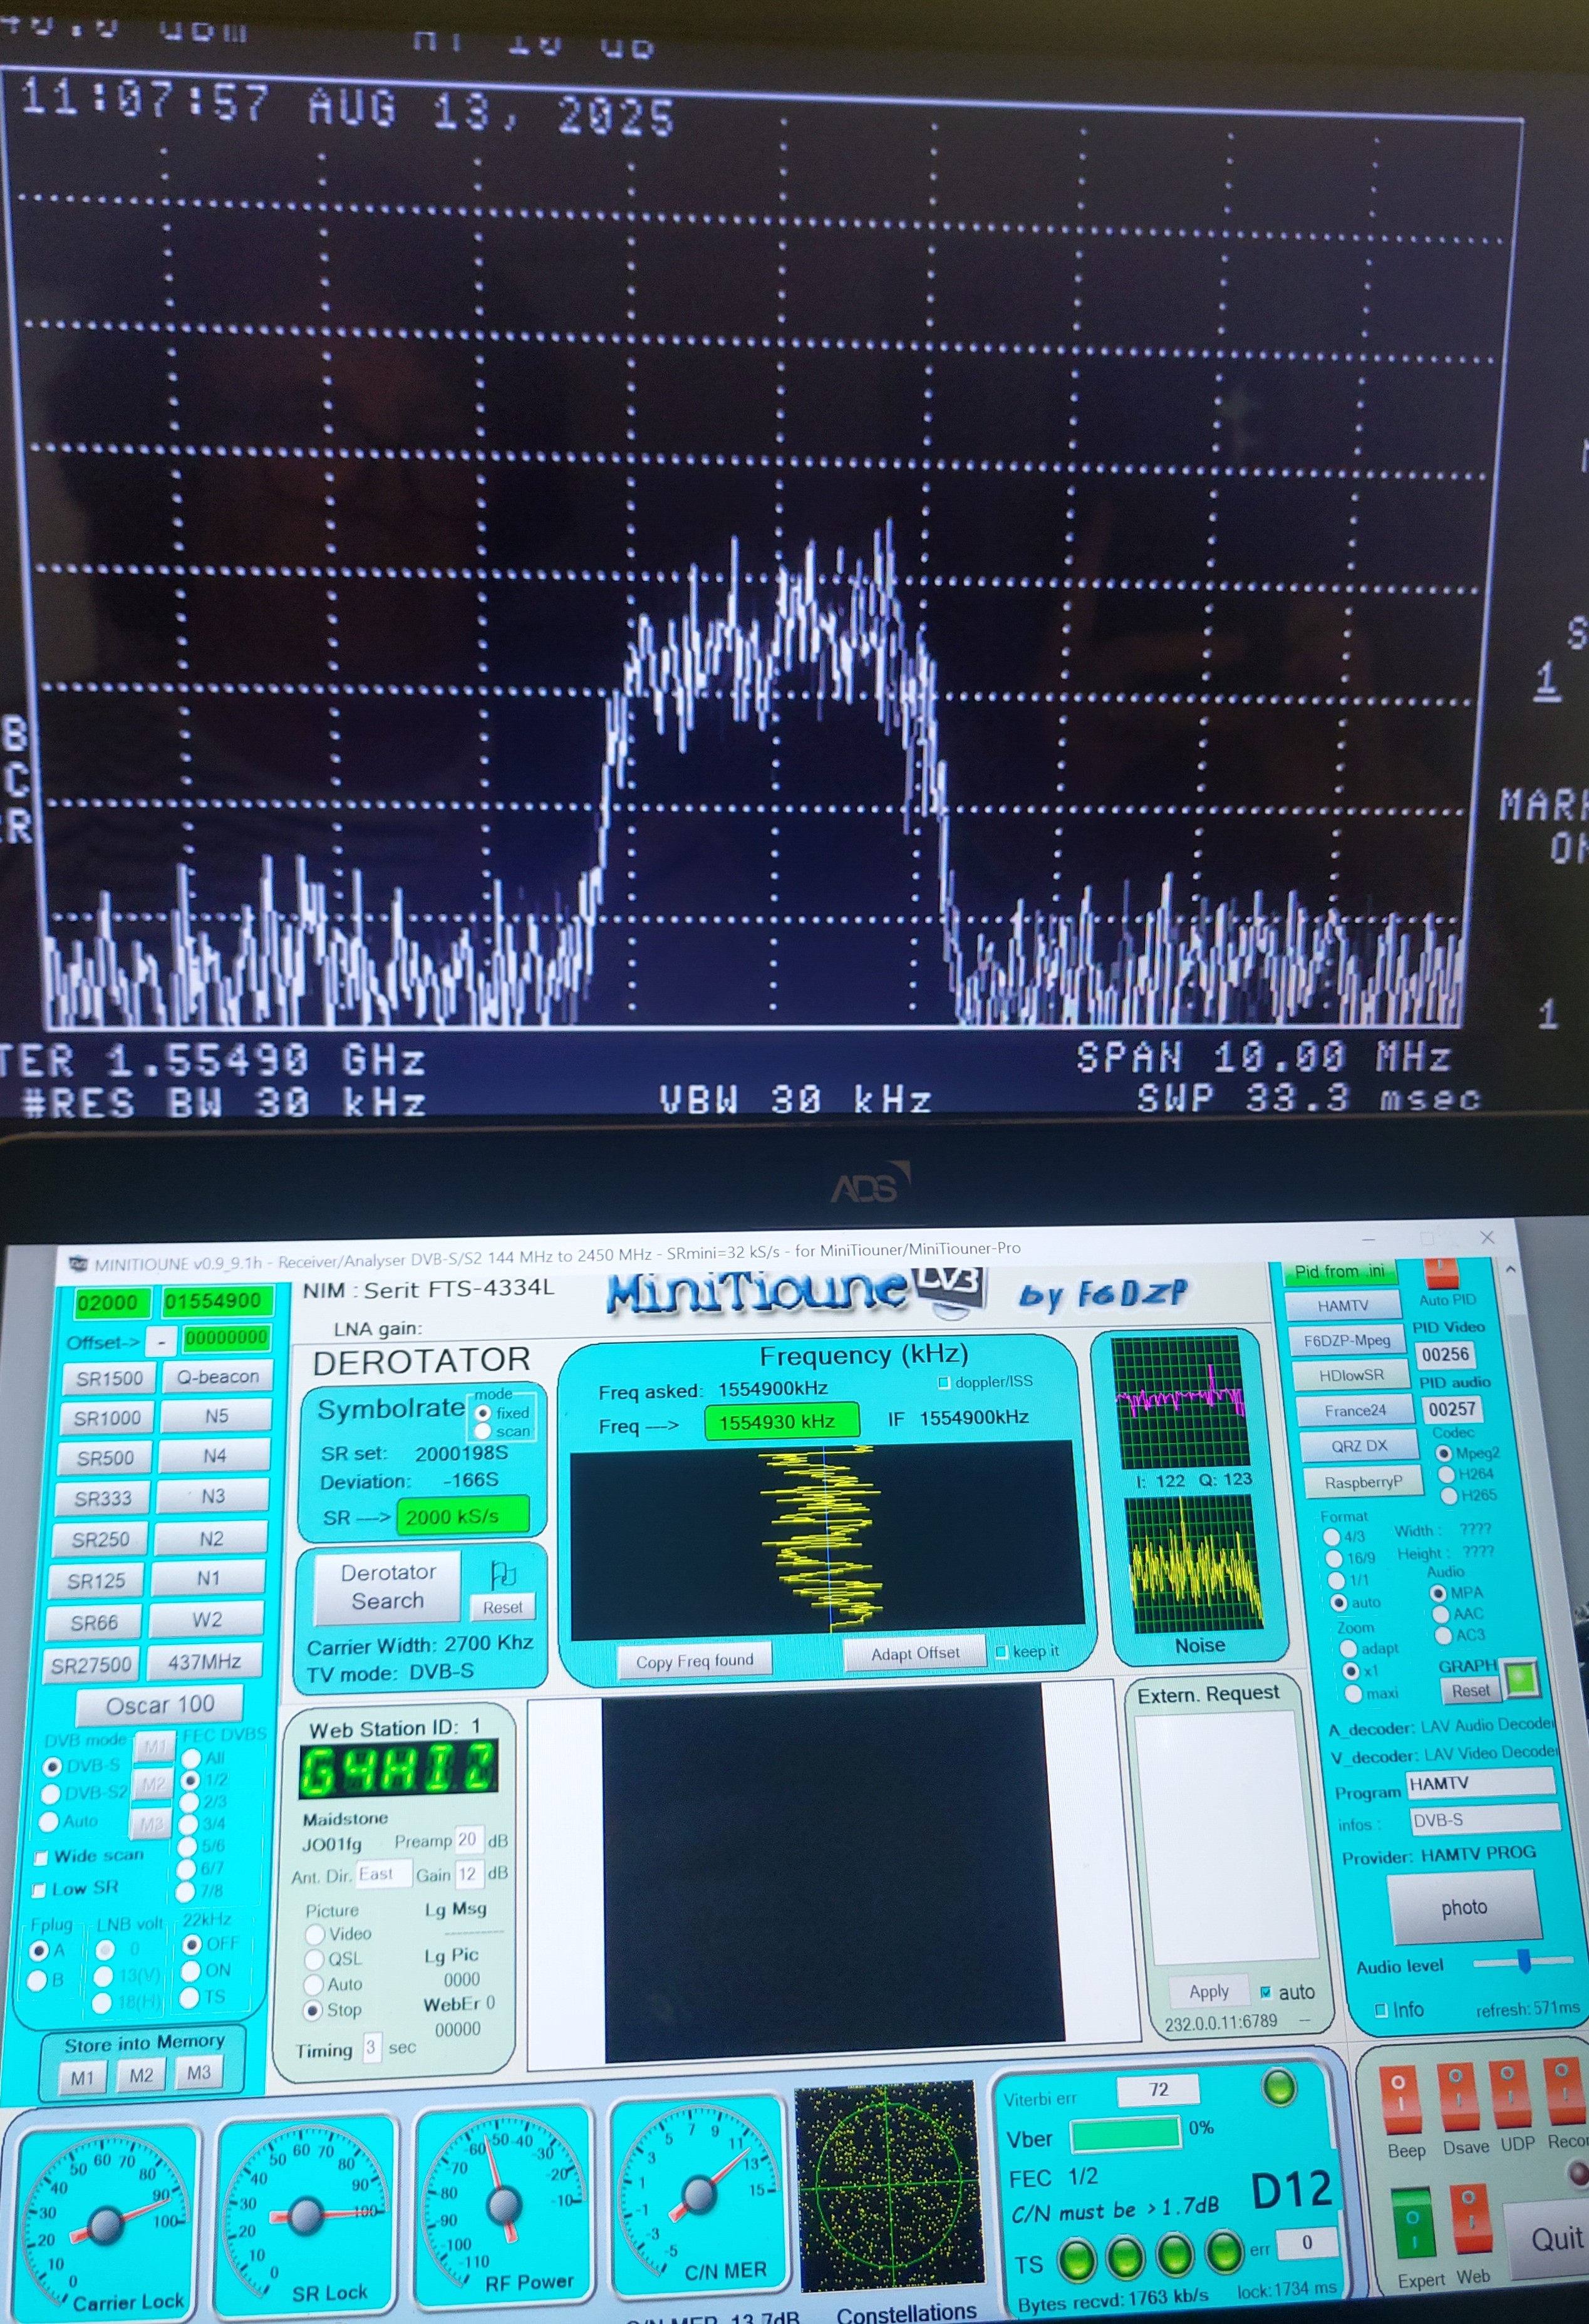Select Picture Video radio button

click(316, 1934)
